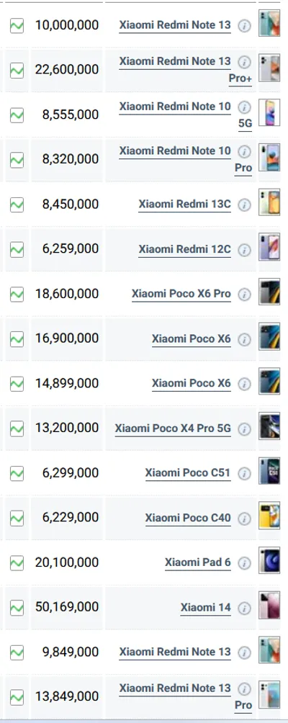Click the yellow Poco C40 thumbnail
The width and height of the screenshot is (288, 723).
pos(269,515)
